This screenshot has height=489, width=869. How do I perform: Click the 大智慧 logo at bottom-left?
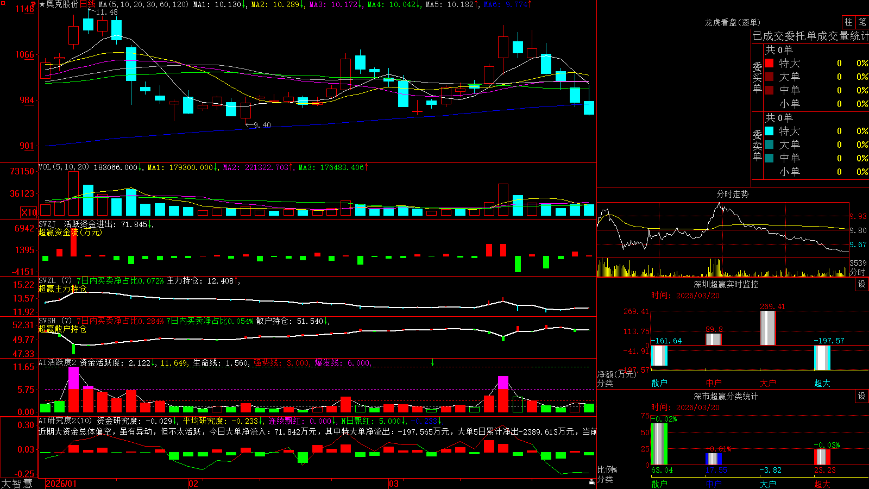(17, 484)
